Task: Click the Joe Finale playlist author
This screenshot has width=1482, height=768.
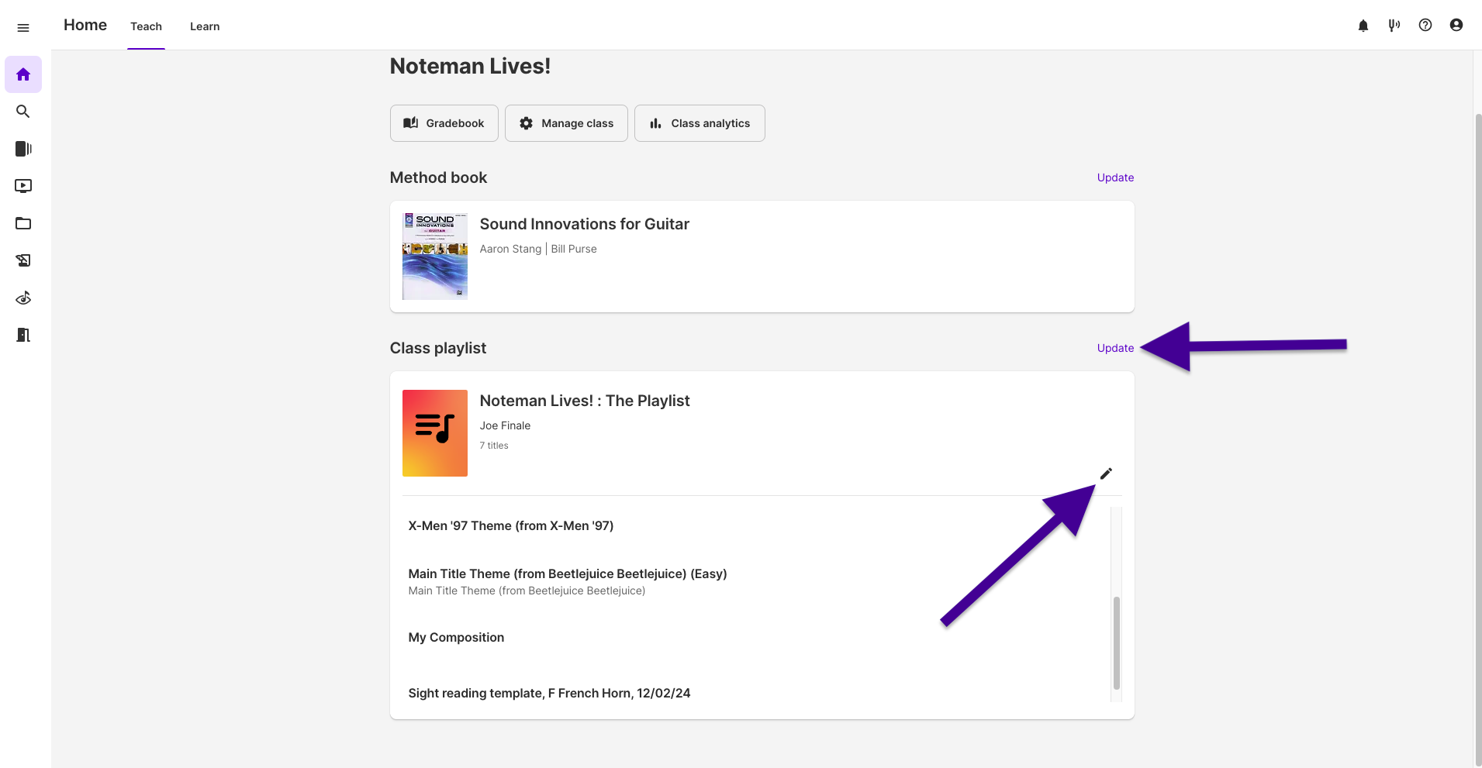Action: coord(505,425)
